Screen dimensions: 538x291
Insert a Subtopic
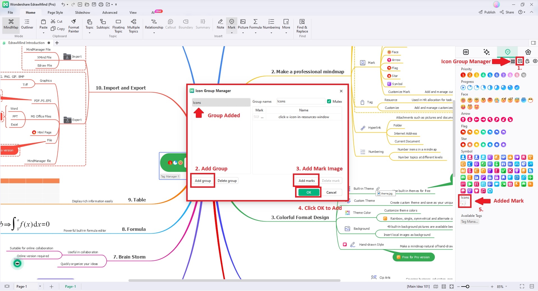103,24
